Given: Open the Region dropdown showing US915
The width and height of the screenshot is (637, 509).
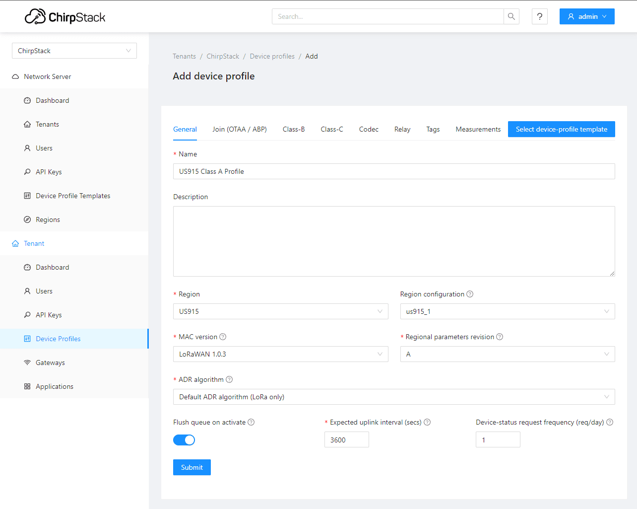Looking at the screenshot, I should point(280,311).
